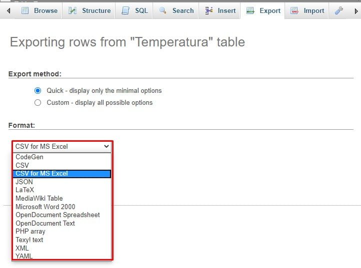
Task: Collapse the Format dropdown selector
Action: coord(62,146)
